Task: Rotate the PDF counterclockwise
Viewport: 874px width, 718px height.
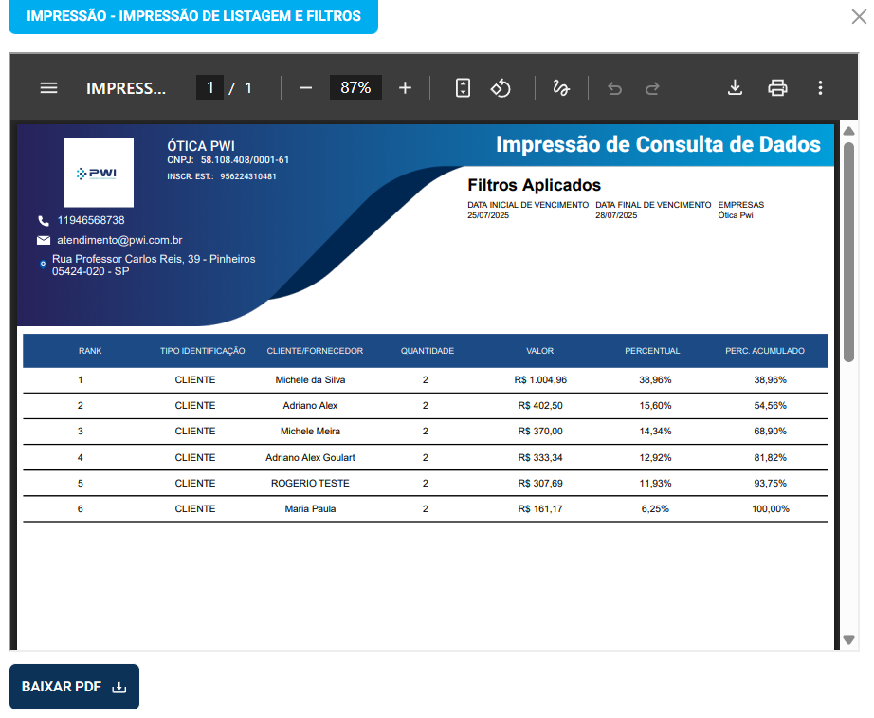Action: [501, 88]
